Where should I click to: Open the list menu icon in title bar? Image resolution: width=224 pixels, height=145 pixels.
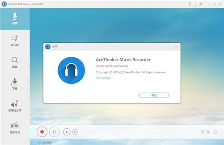[195, 4]
